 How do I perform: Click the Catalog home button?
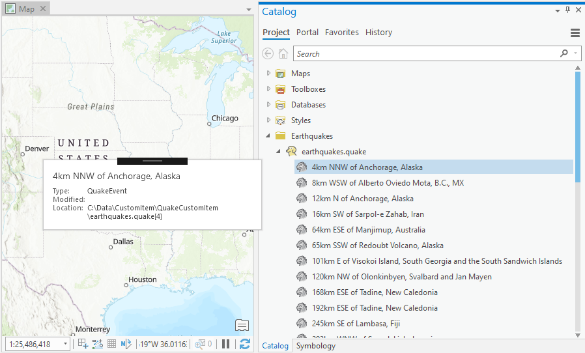tap(283, 54)
